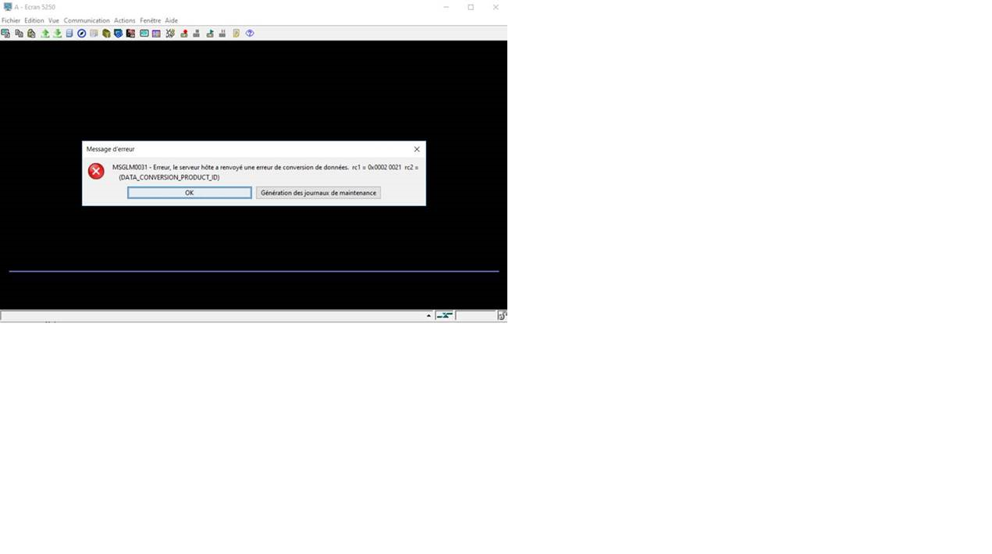992x554 pixels.
Task: Open the color mapping grid icon
Action: coord(155,33)
